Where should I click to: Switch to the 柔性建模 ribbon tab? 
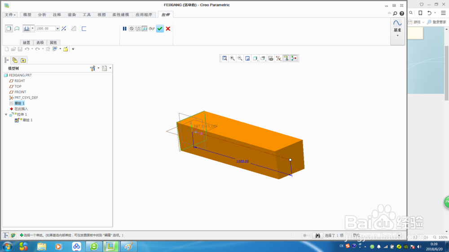(x=120, y=15)
